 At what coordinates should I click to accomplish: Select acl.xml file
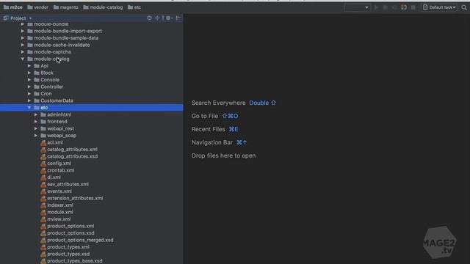51,142
